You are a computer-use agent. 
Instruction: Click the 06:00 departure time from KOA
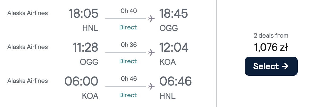point(82,81)
